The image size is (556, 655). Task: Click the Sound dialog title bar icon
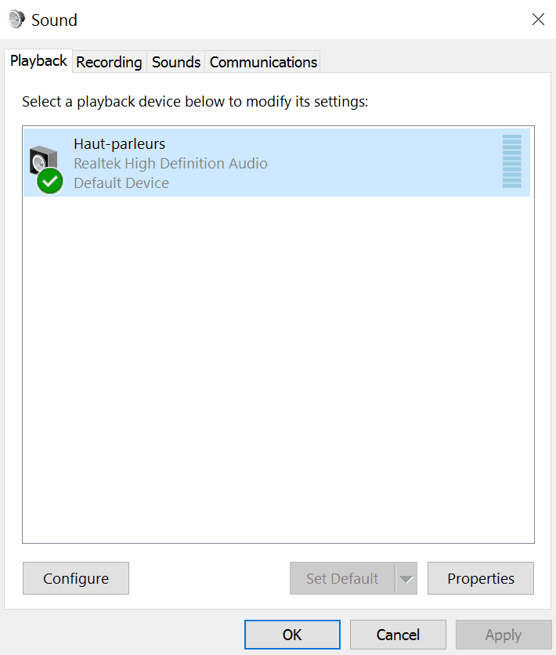(x=15, y=18)
